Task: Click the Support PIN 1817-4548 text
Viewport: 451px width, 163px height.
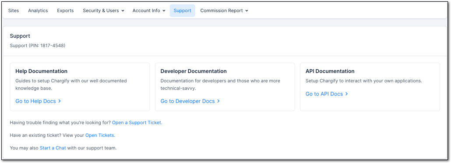Action: pos(38,46)
